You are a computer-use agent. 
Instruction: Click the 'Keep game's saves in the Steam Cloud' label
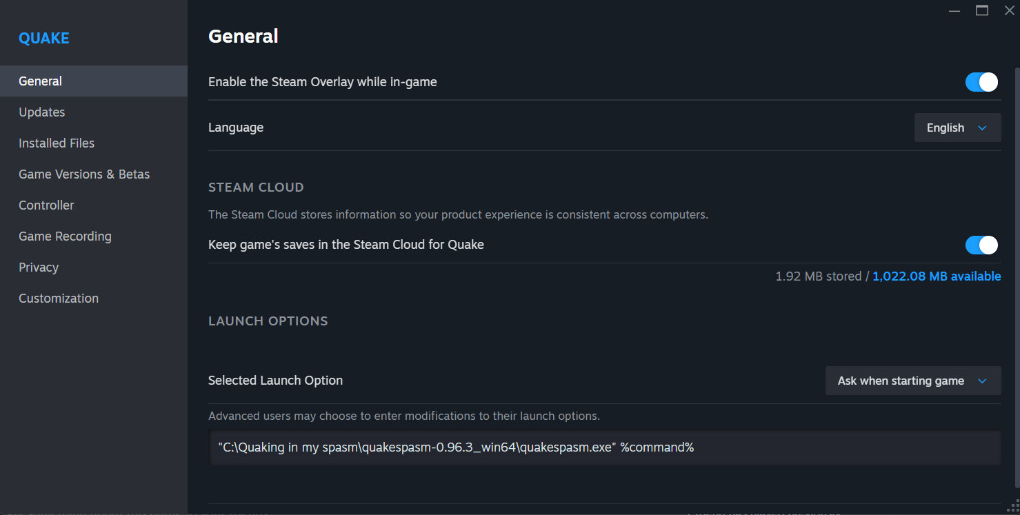tap(346, 245)
